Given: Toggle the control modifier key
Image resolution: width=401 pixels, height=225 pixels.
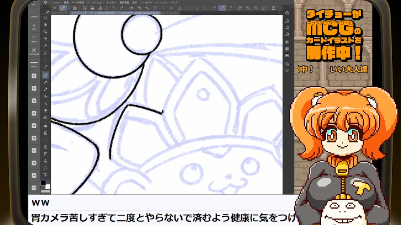Looking at the screenshot, I should [x=34, y=14].
